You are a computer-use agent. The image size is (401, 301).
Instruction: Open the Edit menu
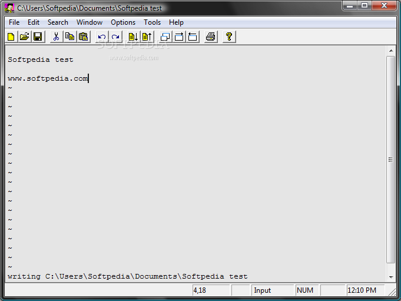[x=34, y=22]
